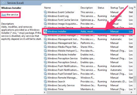The image size is (137, 95).
Task: Select Windows PushToInstall Service name
Action: [63, 74]
